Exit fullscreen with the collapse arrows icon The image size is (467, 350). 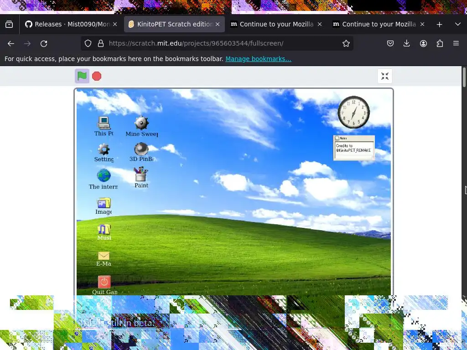click(x=384, y=76)
